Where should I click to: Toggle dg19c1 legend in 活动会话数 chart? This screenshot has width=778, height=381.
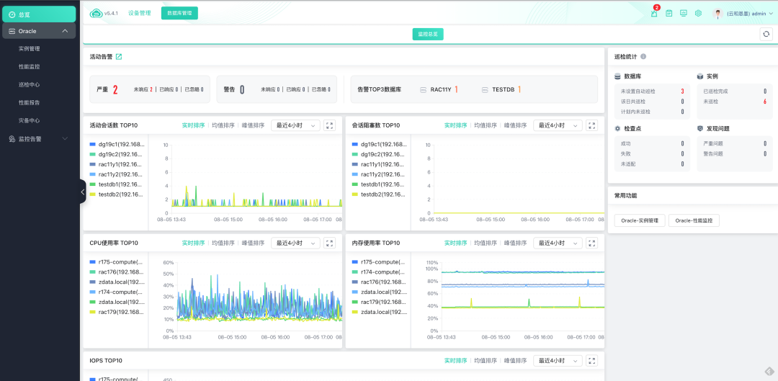(117, 144)
